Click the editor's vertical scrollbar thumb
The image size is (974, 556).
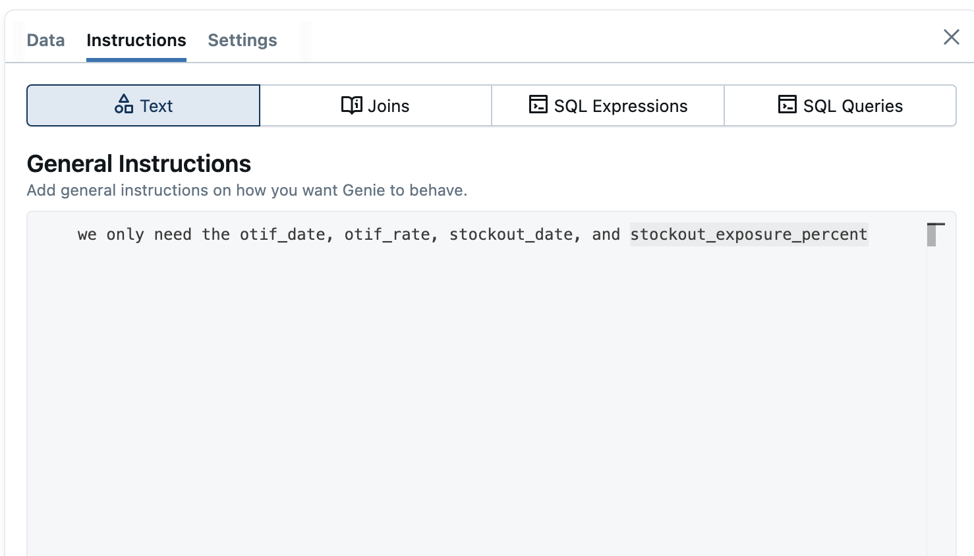pyautogui.click(x=931, y=235)
